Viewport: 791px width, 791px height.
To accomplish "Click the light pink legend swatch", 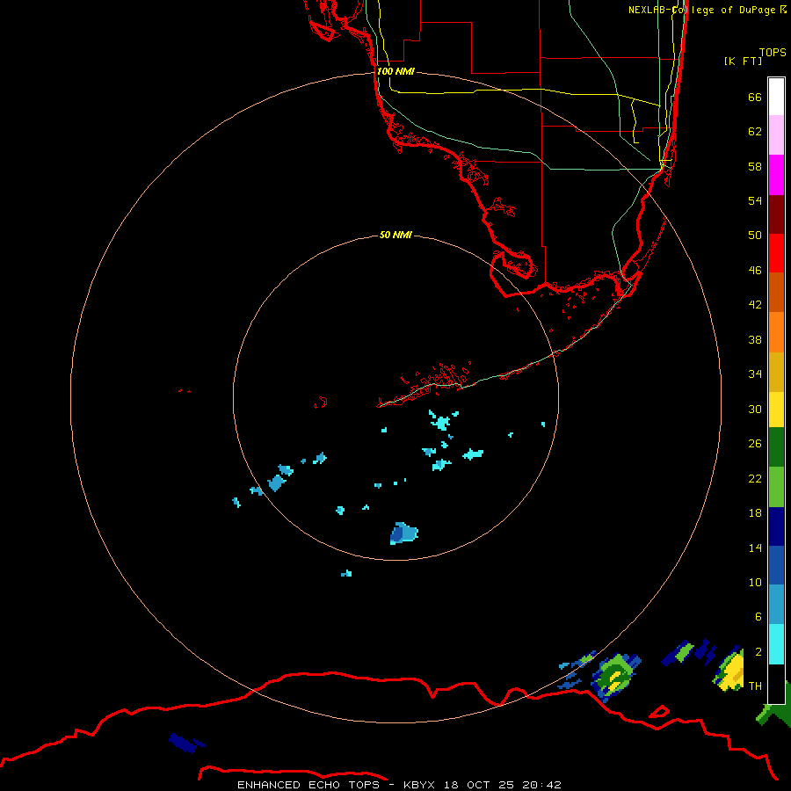I will [x=776, y=135].
